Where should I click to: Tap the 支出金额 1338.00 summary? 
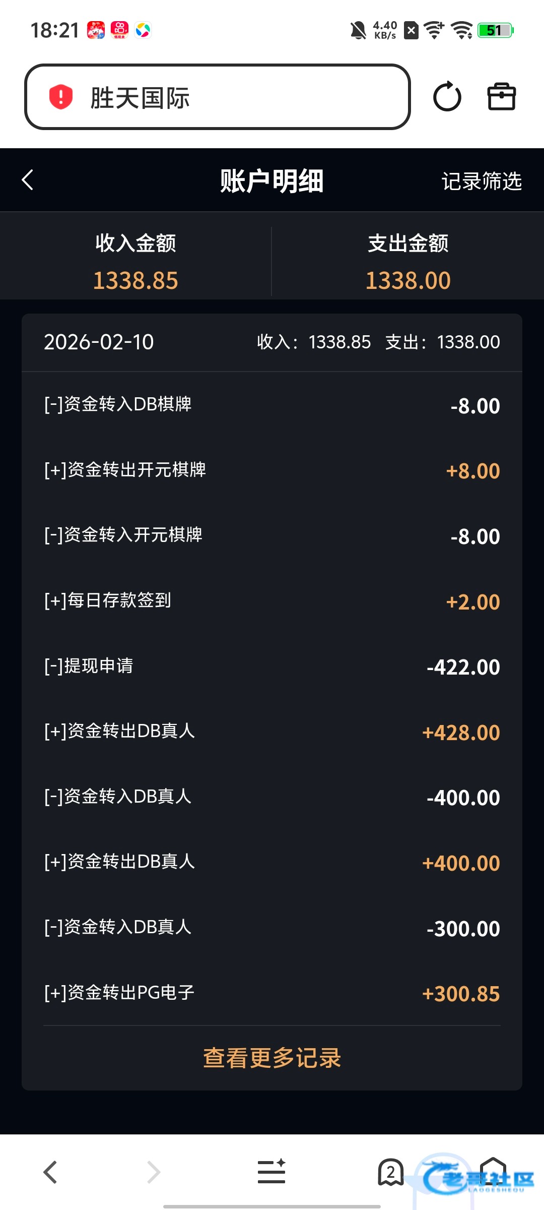[408, 261]
